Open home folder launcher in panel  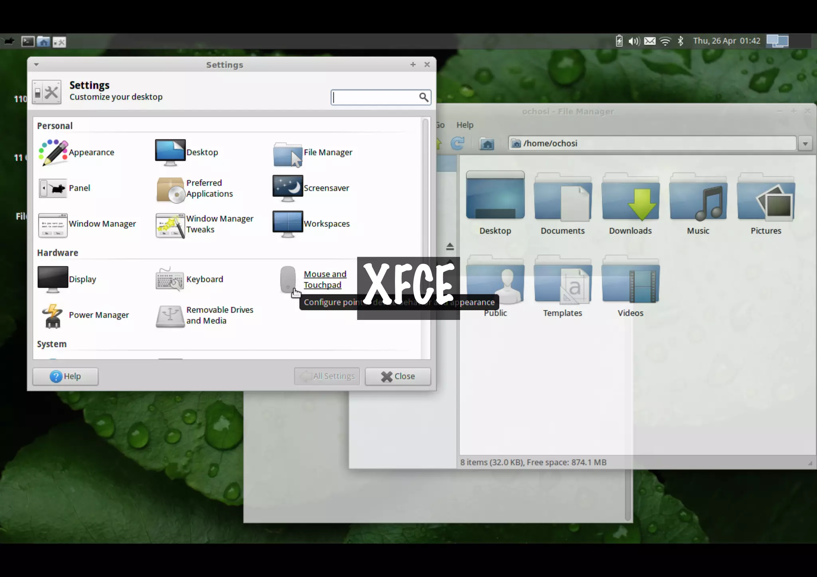[x=43, y=41]
